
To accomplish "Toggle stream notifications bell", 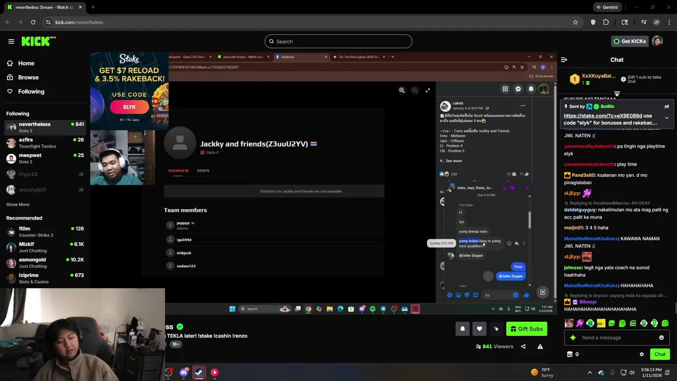I will 462,329.
